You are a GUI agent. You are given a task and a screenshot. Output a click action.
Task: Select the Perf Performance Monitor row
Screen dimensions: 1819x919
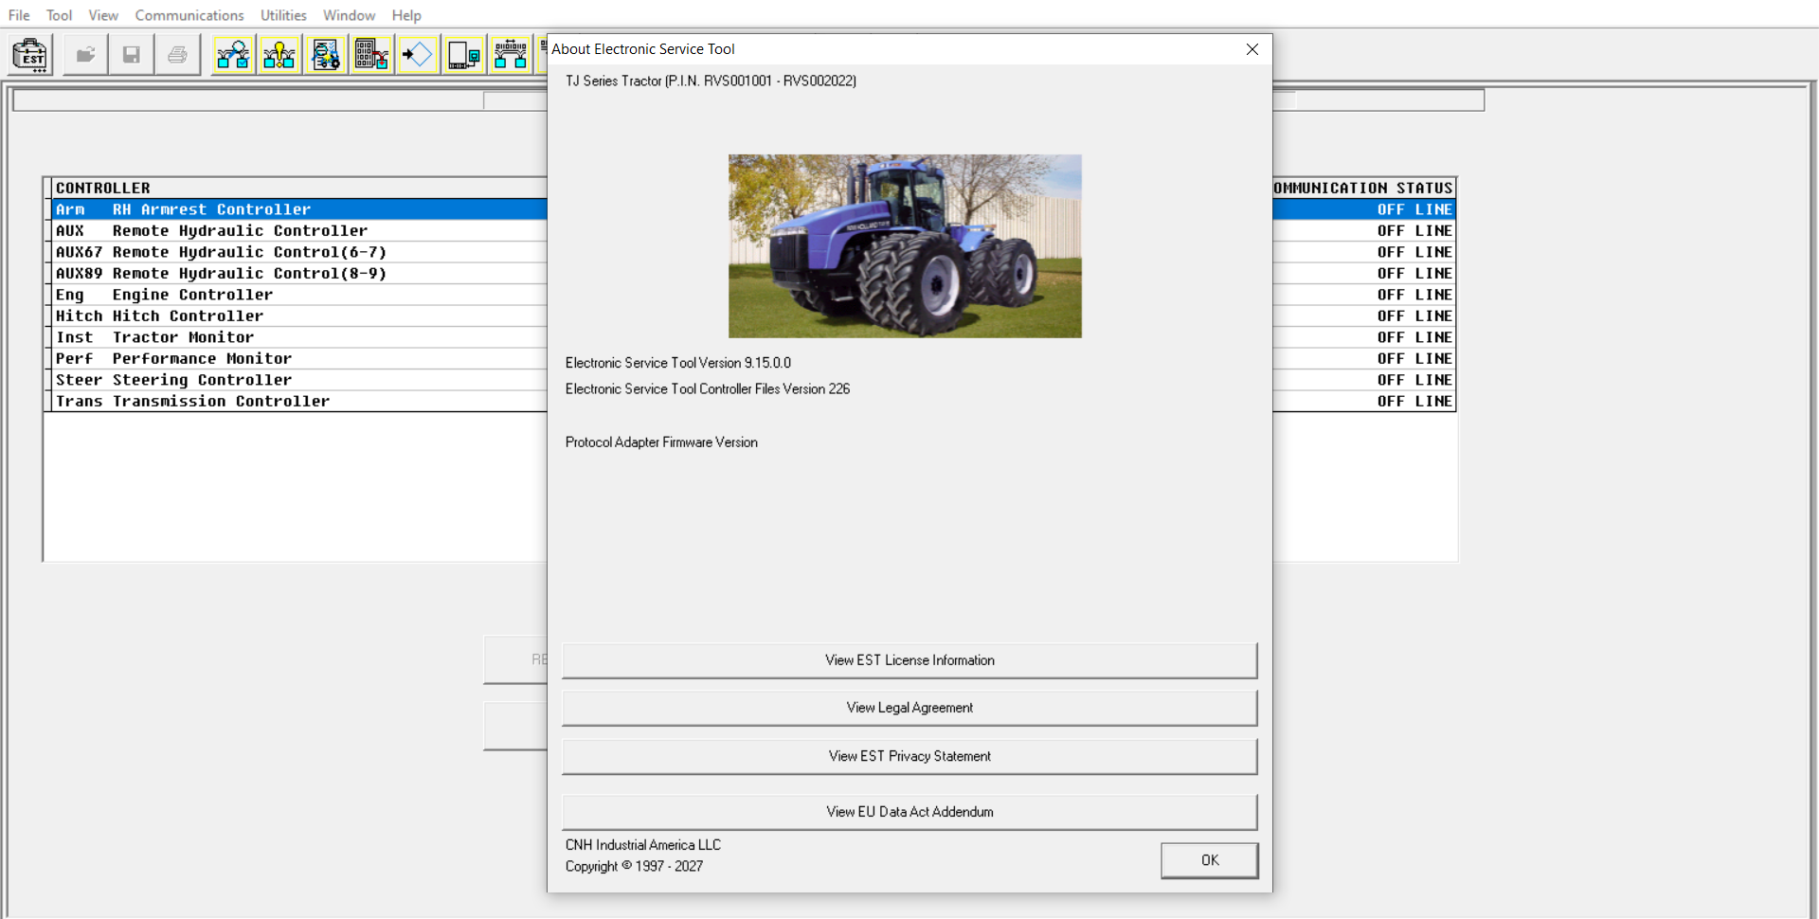pyautogui.click(x=299, y=359)
